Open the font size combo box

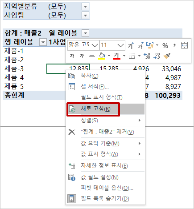coord(112,45)
